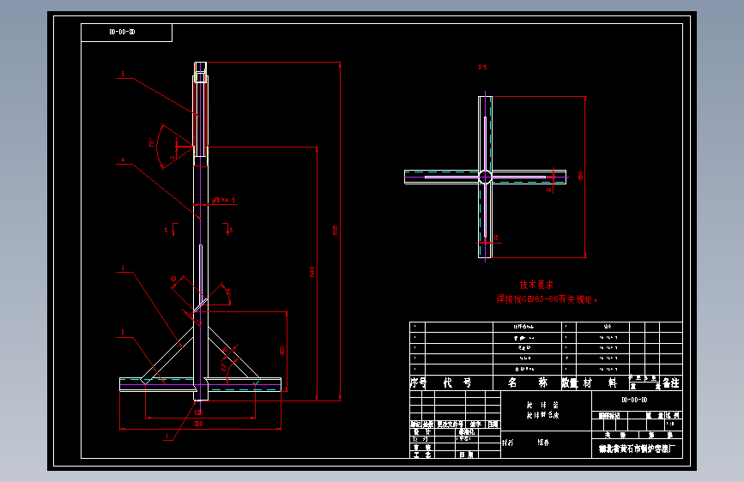Click the 标准化 cell in title block
The width and height of the screenshot is (744, 482).
point(467,432)
